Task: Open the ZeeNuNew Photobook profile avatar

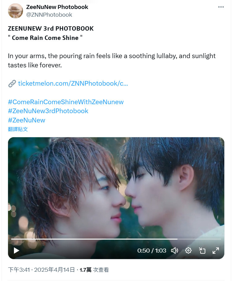Action: pos(15,11)
